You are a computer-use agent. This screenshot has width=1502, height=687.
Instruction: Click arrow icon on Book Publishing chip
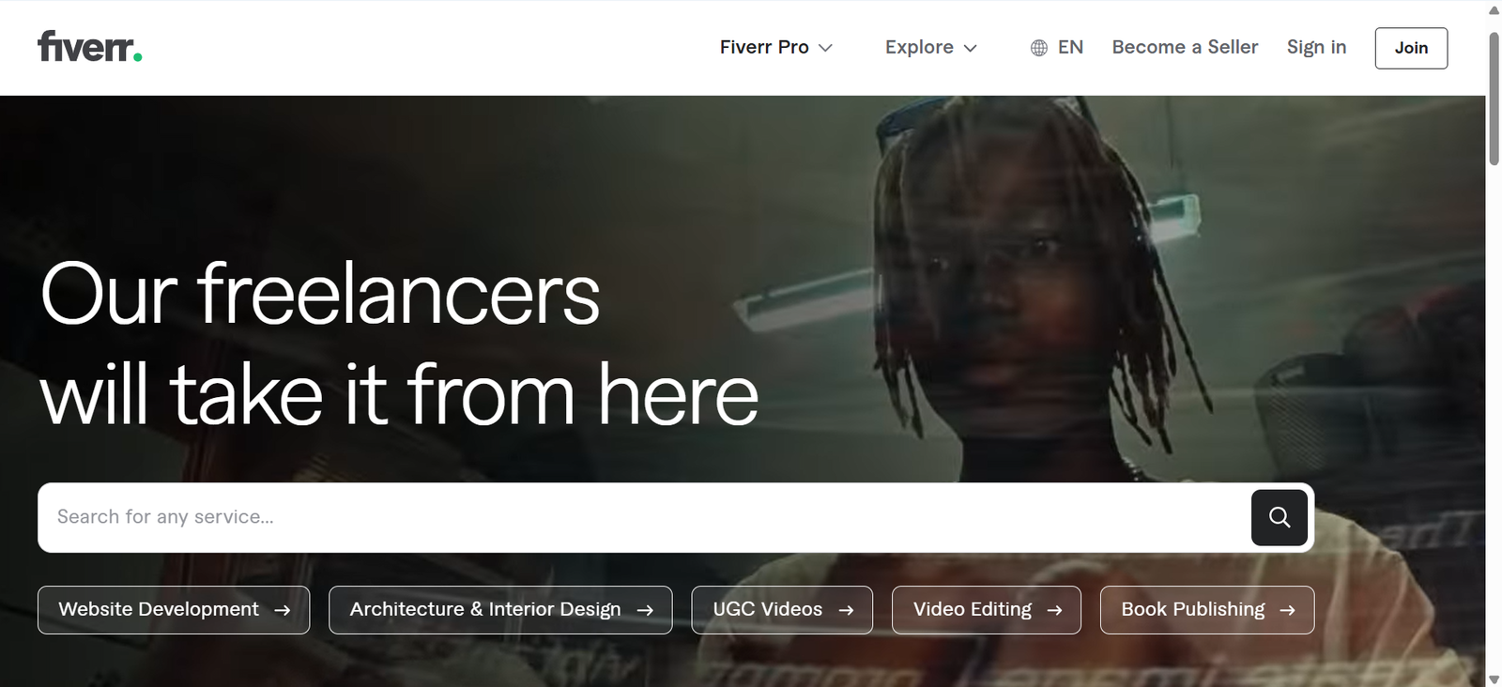1287,610
